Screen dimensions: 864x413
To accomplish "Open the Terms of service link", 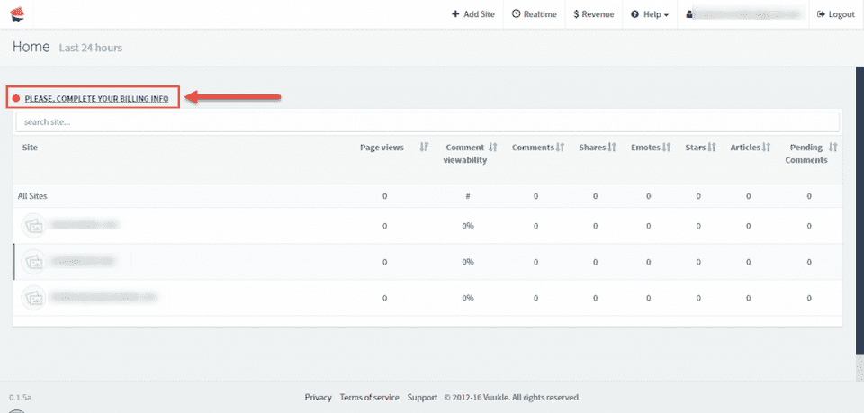I will tap(369, 397).
